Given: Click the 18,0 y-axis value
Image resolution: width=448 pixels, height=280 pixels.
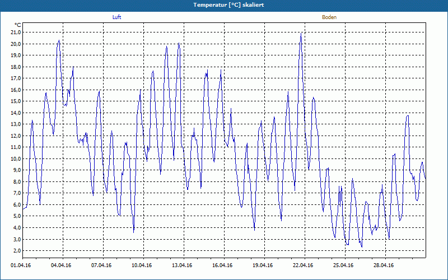Looking at the screenshot, I should [16, 67].
